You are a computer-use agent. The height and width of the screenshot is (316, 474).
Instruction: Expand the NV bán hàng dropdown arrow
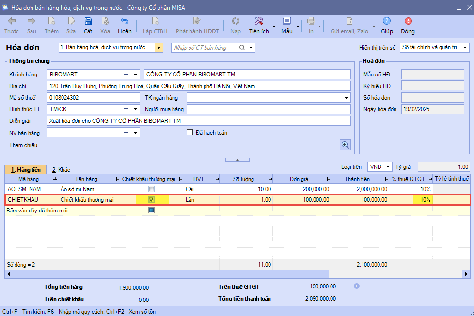pos(135,132)
